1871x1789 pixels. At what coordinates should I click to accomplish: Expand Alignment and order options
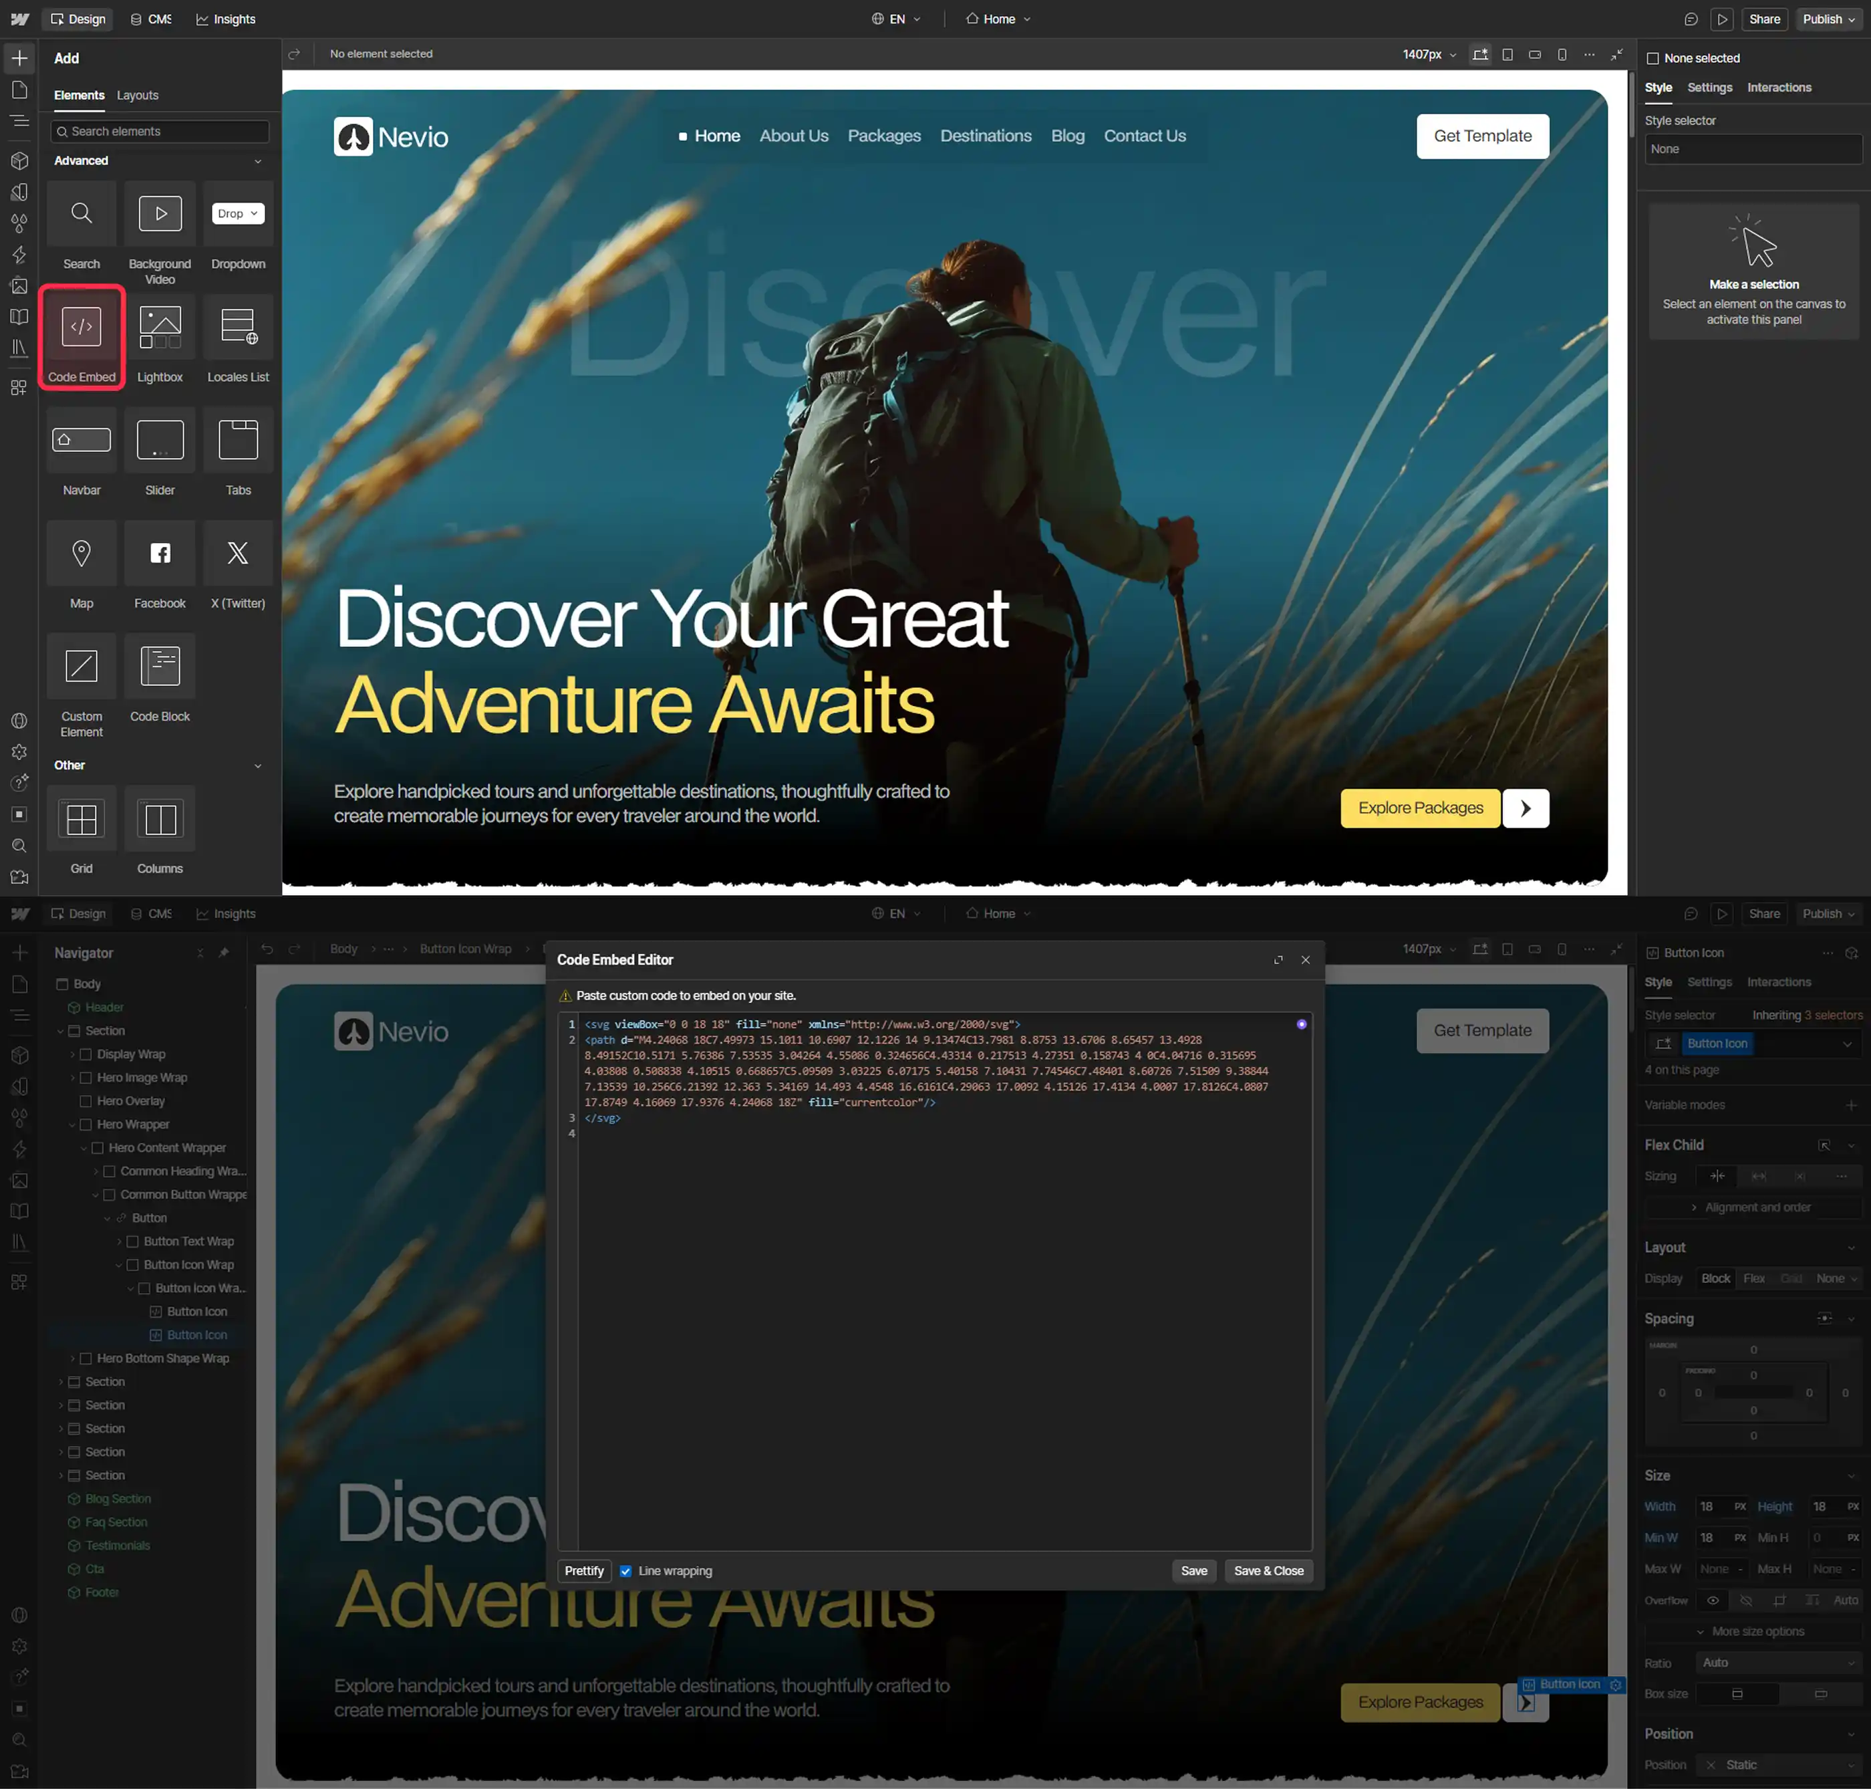coord(1753,1207)
